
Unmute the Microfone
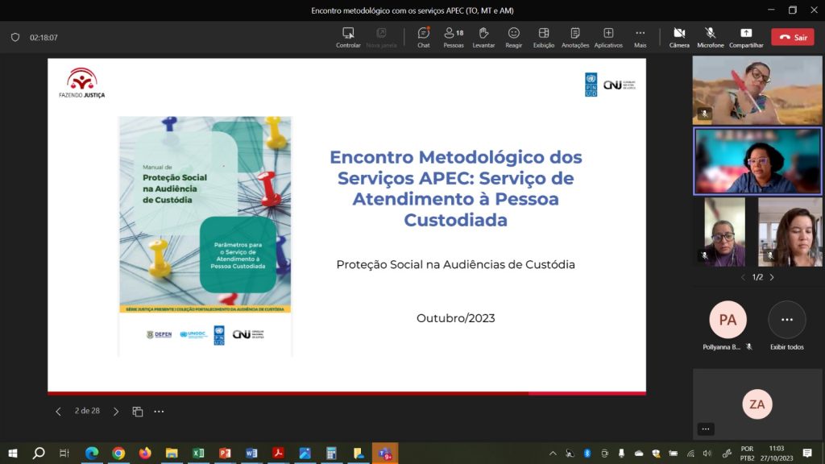710,37
